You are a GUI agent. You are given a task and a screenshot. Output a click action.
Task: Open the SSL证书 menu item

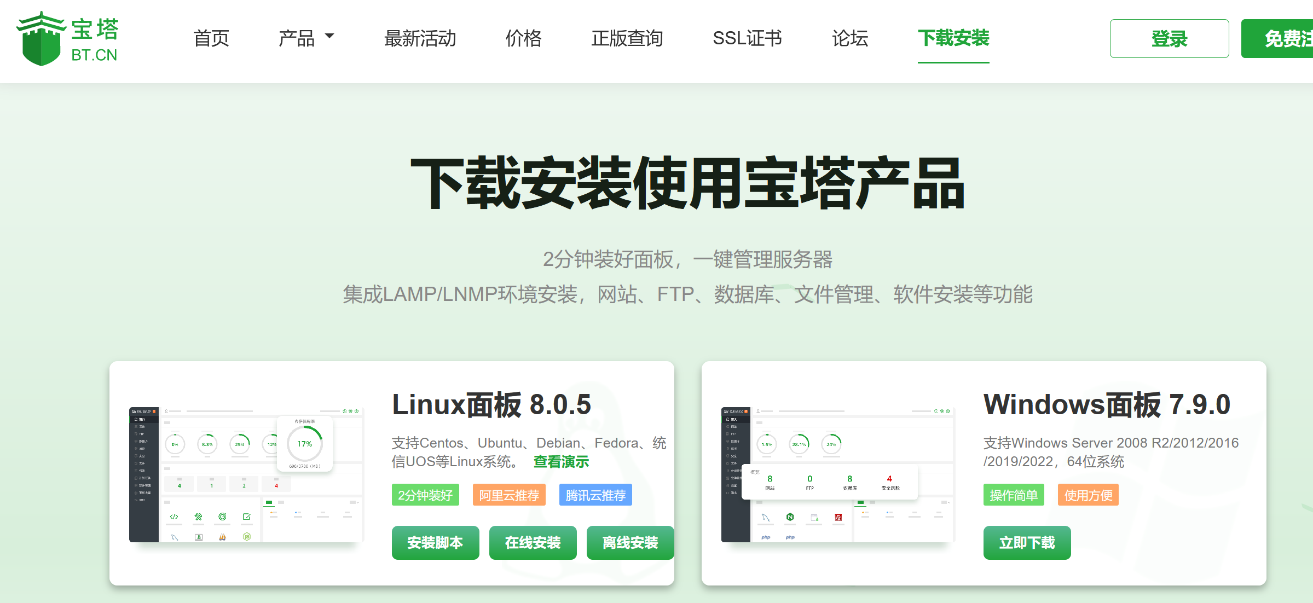click(x=747, y=38)
